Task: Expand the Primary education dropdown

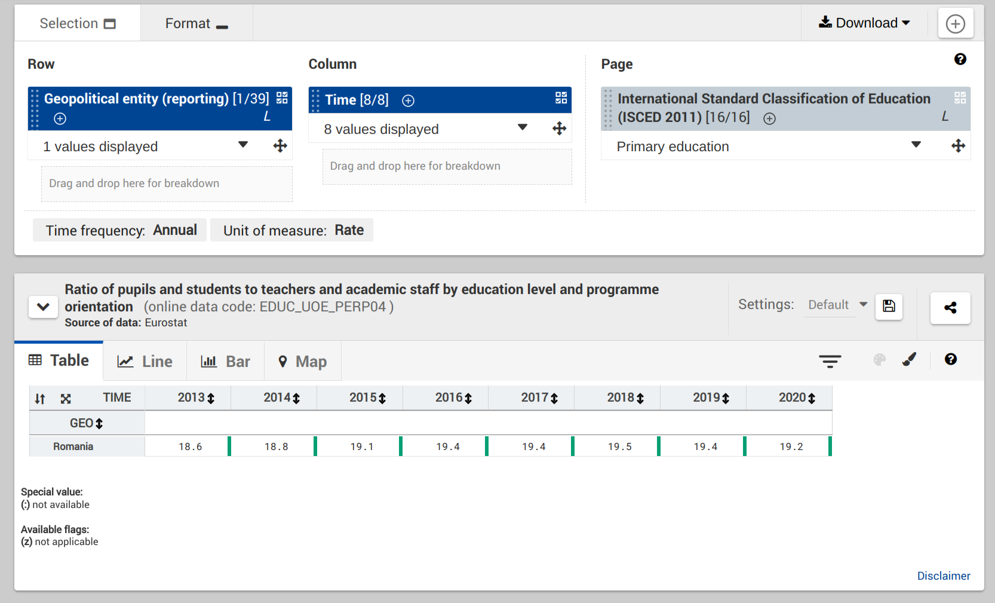Action: (x=916, y=145)
